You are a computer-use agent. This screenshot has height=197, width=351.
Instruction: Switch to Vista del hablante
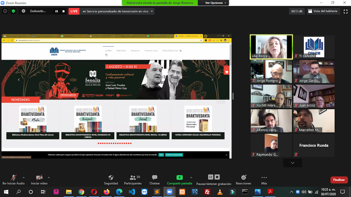click(x=323, y=11)
